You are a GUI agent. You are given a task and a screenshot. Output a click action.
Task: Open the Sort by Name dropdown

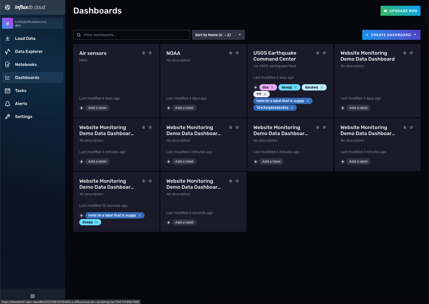click(x=218, y=35)
